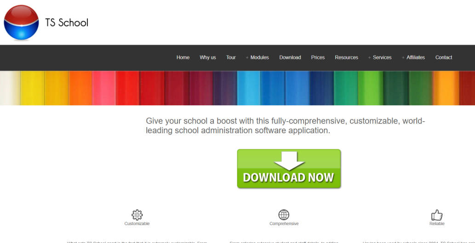
Task: Open the Prices page
Action: pos(318,57)
